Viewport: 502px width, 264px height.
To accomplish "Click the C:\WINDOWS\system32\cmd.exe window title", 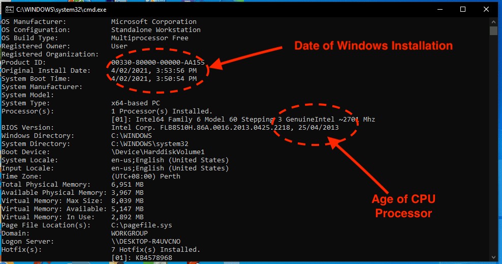I will pyautogui.click(x=61, y=10).
